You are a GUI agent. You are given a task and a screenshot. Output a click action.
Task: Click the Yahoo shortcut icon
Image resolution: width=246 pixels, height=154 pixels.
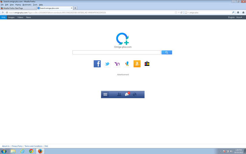pos(117,64)
